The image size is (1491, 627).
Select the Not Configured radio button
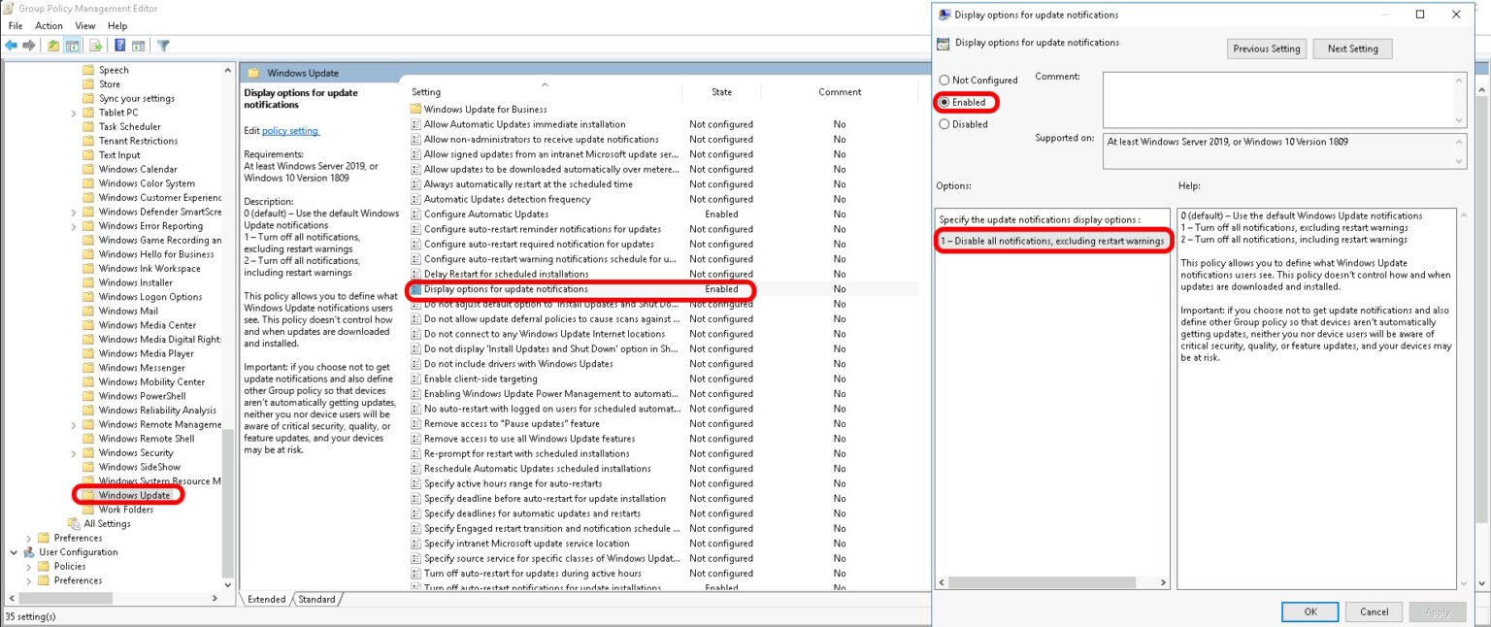(x=944, y=80)
